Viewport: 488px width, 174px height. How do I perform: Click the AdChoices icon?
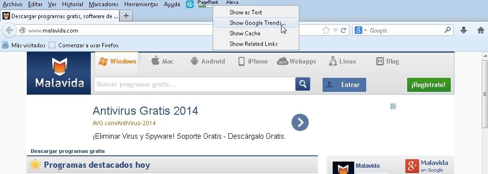393,107
